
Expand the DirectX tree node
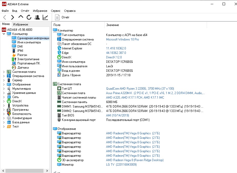point(4,101)
